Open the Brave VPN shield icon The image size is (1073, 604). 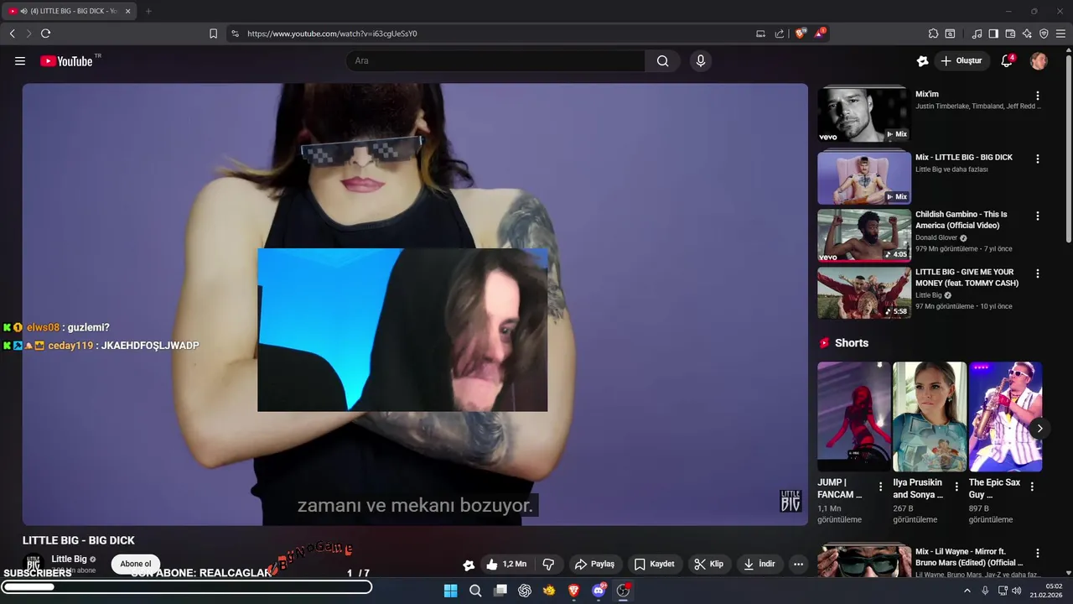pyautogui.click(x=1044, y=34)
